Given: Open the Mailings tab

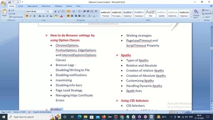Looking at the screenshot, I should click(59, 6).
